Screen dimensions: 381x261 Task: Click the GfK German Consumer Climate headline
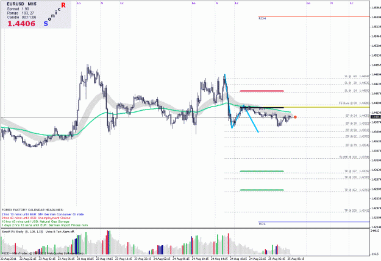pyautogui.click(x=43, y=214)
